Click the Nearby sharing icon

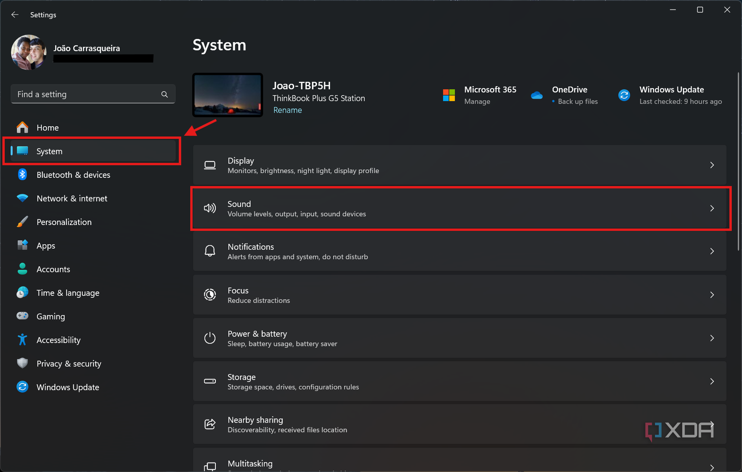tap(210, 424)
